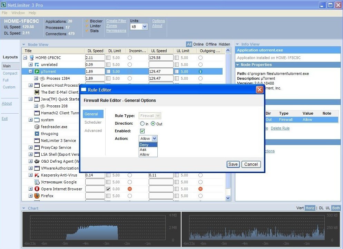Click the Firefox icon in node list
Screen dimensions: 343x249
tap(37, 196)
